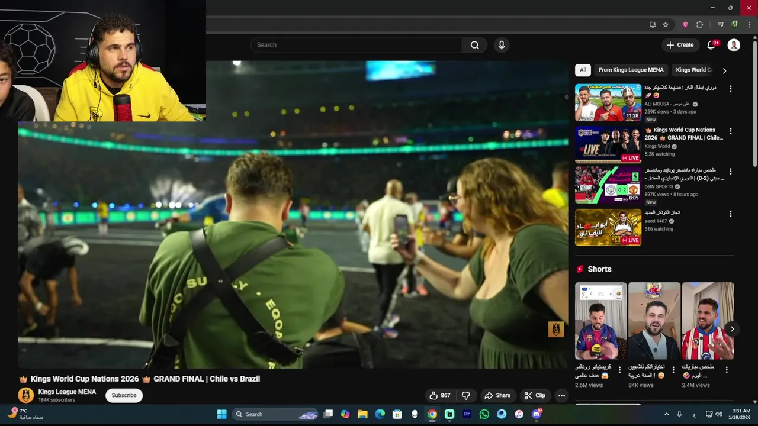Viewport: 758px width, 426px height.
Task: Open File Explorer from the taskbar
Action: [362, 414]
